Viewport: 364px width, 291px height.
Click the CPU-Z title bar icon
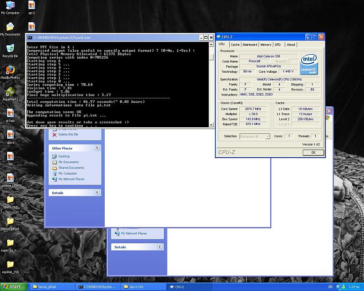coord(218,37)
